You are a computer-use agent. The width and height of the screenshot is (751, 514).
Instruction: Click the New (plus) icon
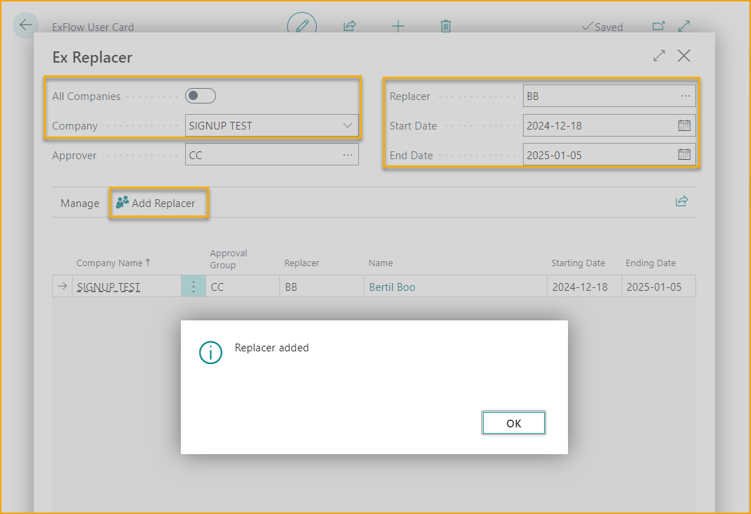tap(398, 26)
